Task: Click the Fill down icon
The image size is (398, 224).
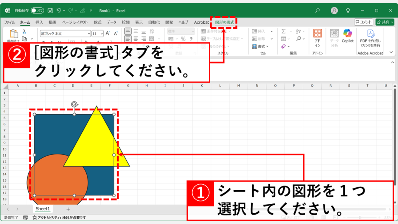Action: (x=283, y=39)
